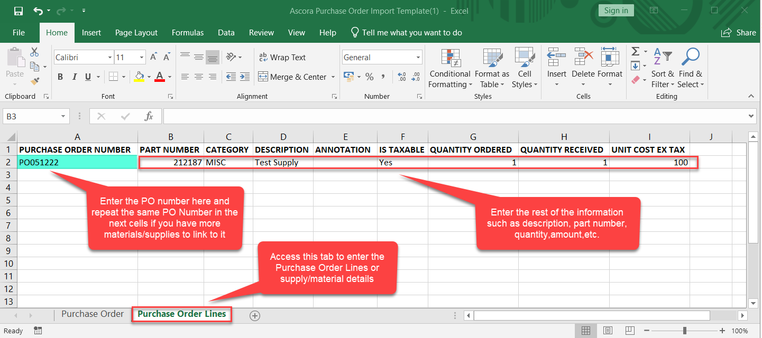Select cell containing PO051222
This screenshot has width=762, height=338.
77,163
